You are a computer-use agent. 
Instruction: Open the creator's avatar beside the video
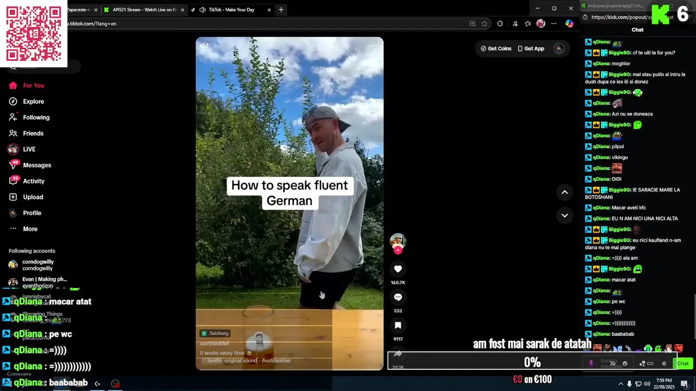click(x=398, y=241)
